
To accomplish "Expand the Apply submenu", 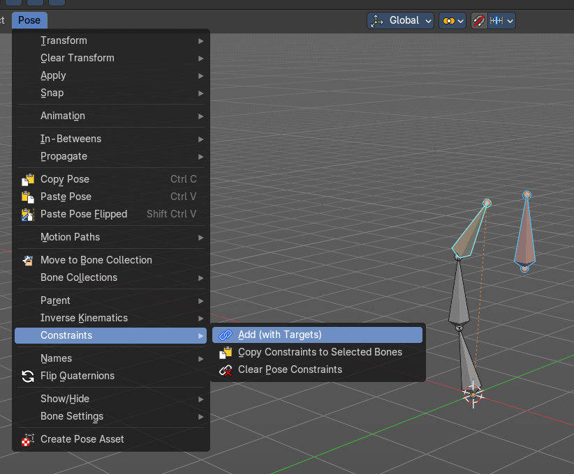I will coord(111,76).
